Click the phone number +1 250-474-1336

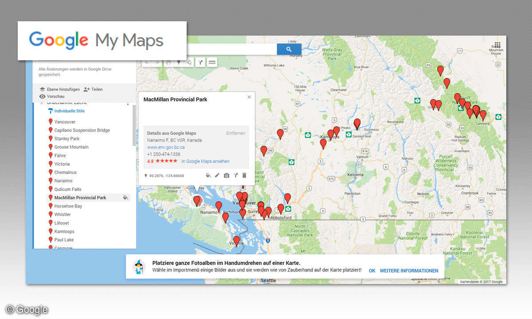click(164, 154)
